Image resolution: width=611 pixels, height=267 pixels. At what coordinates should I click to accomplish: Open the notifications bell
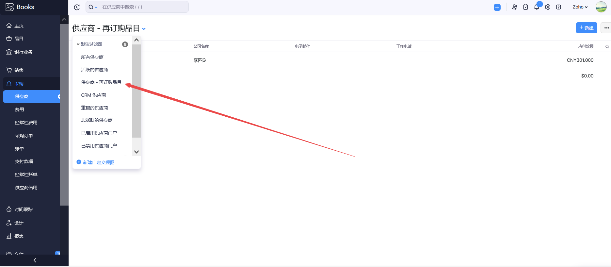[x=537, y=7]
